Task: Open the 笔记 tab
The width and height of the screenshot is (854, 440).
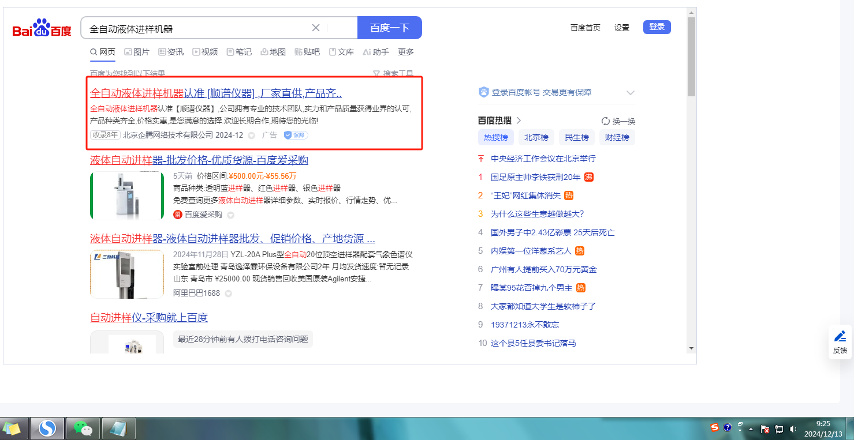Action: click(x=239, y=52)
